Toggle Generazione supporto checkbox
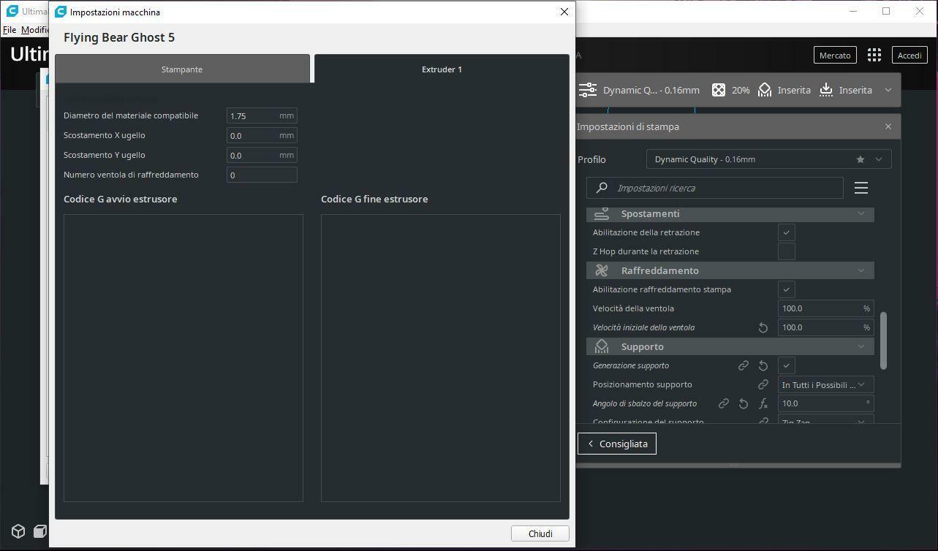The width and height of the screenshot is (938, 551). (x=787, y=365)
